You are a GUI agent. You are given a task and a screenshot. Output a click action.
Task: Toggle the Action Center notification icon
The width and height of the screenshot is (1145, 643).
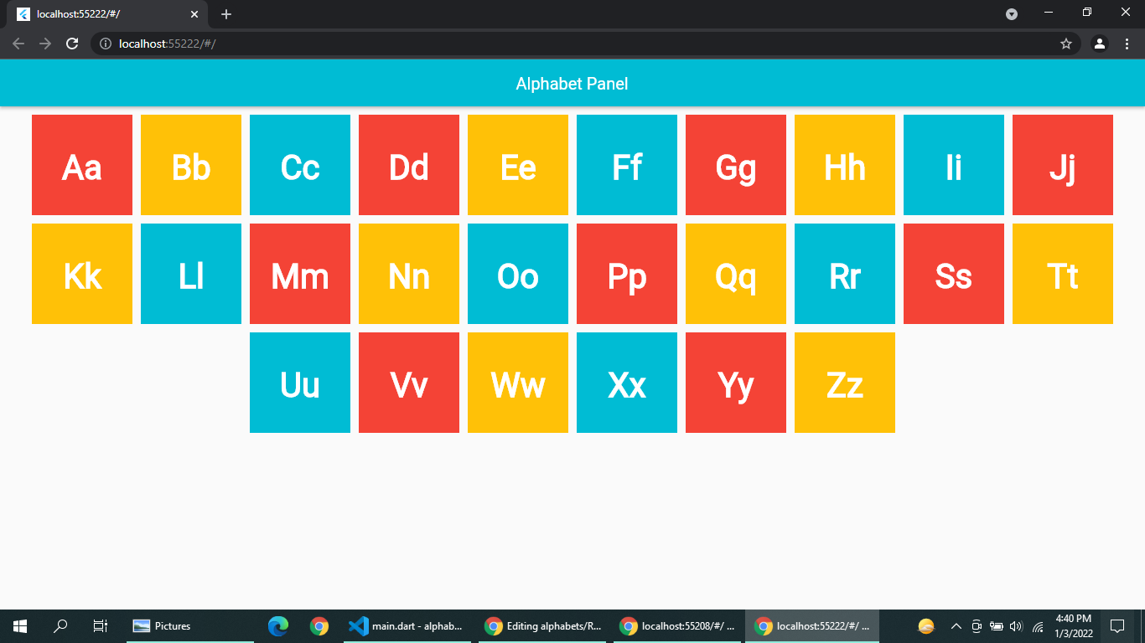tap(1118, 625)
